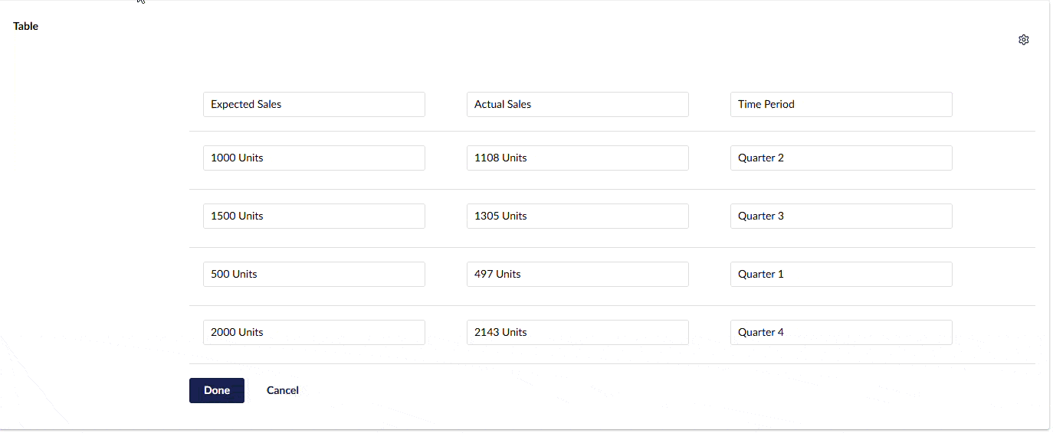Edit the 2000 Units cell

pos(313,333)
